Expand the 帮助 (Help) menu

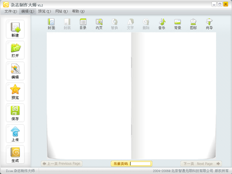pyautogui.click(x=78, y=11)
